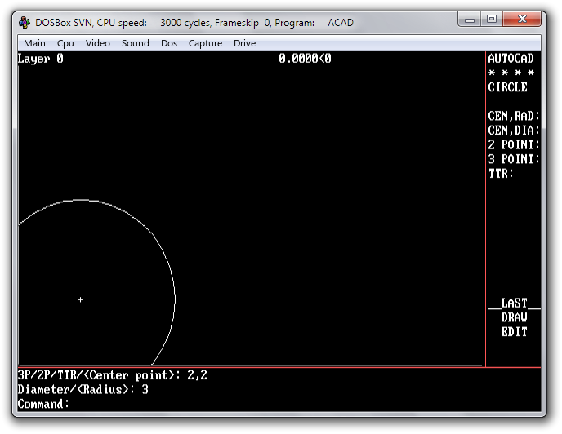Screen dimensions: 562x434
Task: Click the * * * * osnap menu entry
Action: (x=511, y=73)
